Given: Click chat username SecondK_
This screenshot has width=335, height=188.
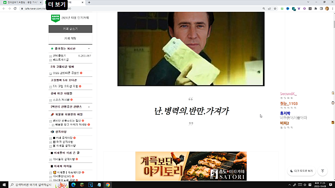Looking at the screenshot, I should pos(288,94).
